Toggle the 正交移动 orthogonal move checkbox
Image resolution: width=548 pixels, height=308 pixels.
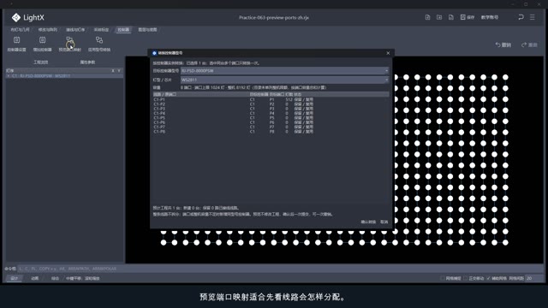tap(466, 278)
